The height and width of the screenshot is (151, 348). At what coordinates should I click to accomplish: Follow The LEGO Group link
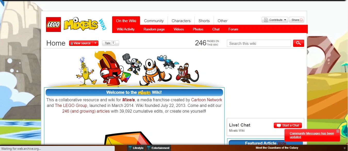click(71, 106)
